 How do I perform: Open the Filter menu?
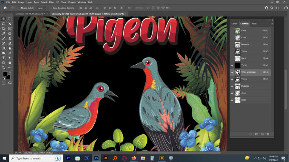click(x=51, y=2)
